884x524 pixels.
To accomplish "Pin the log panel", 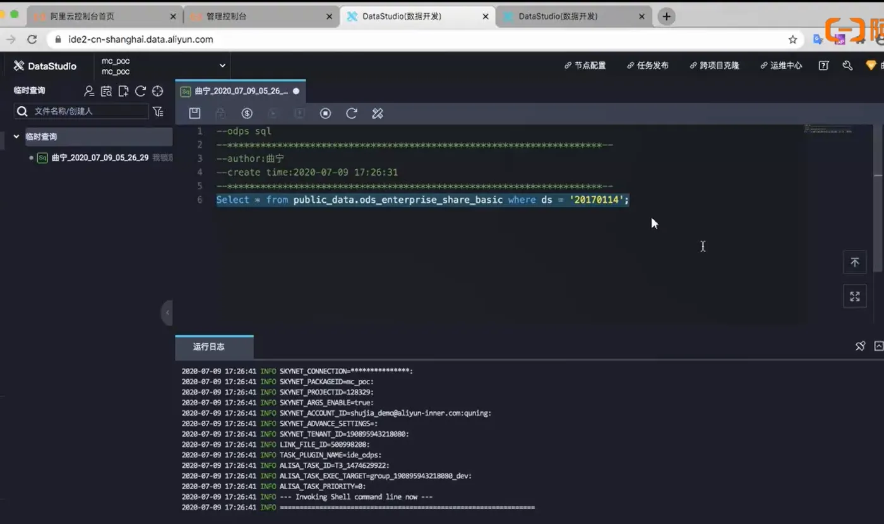I will (859, 346).
